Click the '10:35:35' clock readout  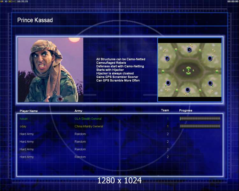point(22,1)
